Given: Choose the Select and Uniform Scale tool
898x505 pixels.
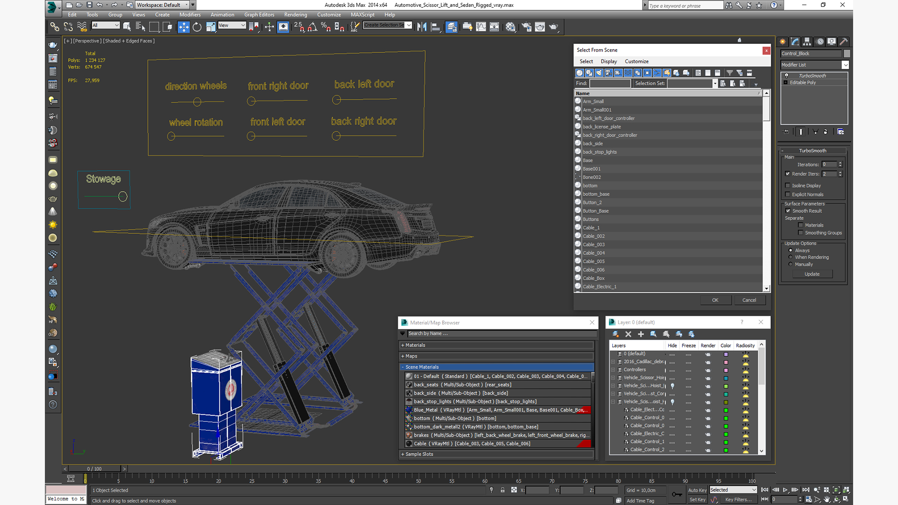Looking at the screenshot, I should pos(211,27).
